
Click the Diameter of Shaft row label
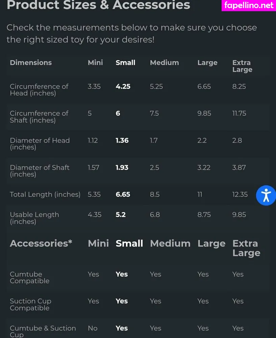pyautogui.click(x=40, y=171)
